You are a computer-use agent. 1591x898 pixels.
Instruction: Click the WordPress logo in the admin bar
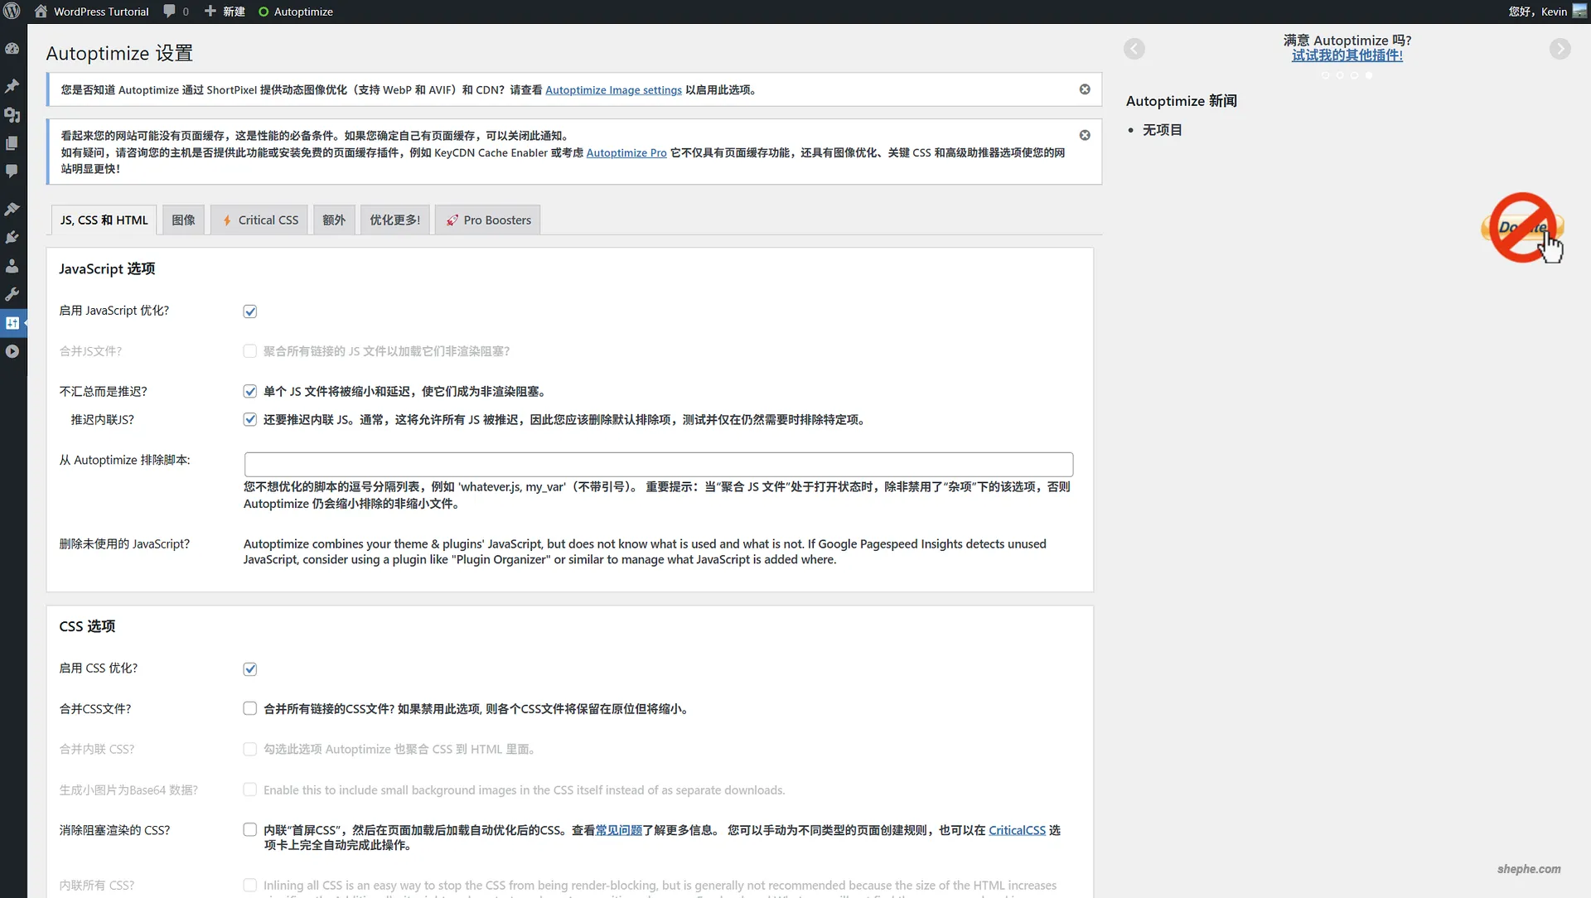[x=12, y=11]
